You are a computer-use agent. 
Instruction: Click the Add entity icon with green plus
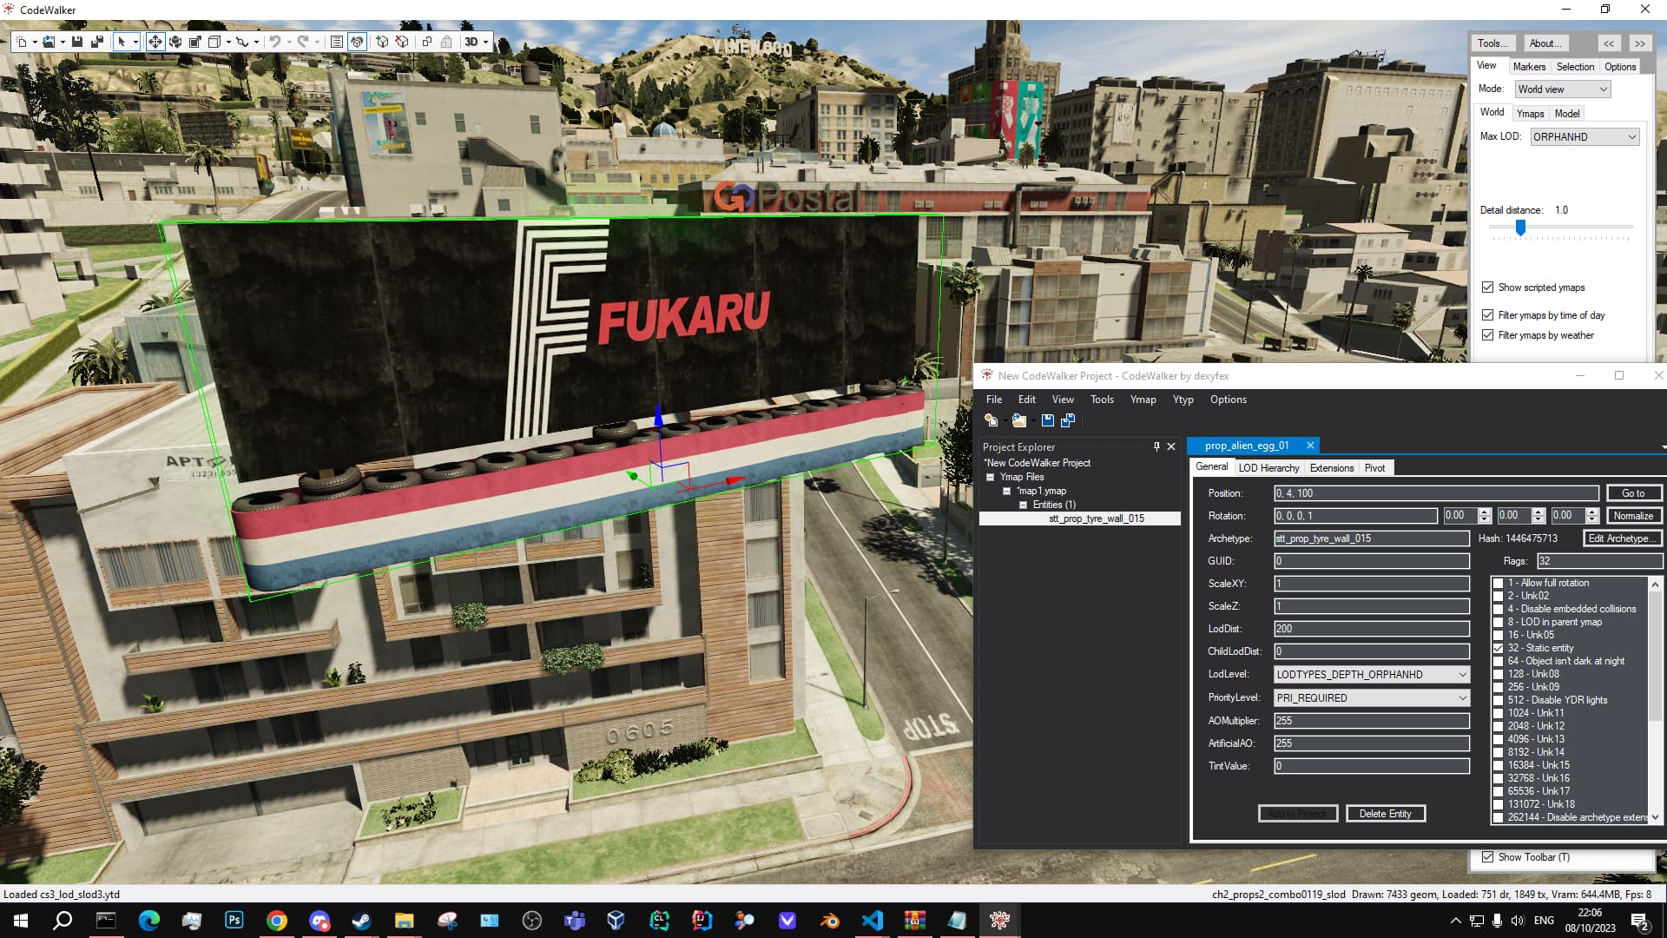click(381, 42)
